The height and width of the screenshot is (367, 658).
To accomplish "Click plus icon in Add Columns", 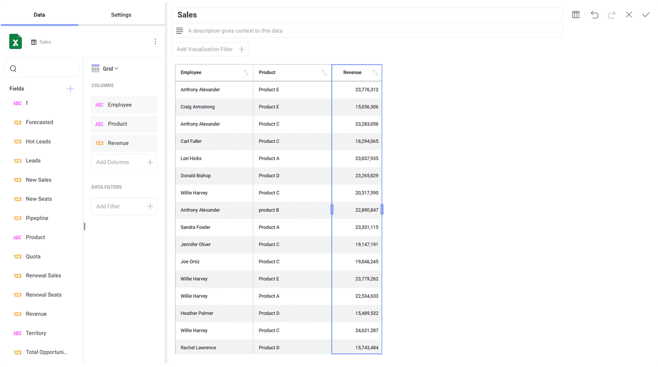I will pos(150,162).
